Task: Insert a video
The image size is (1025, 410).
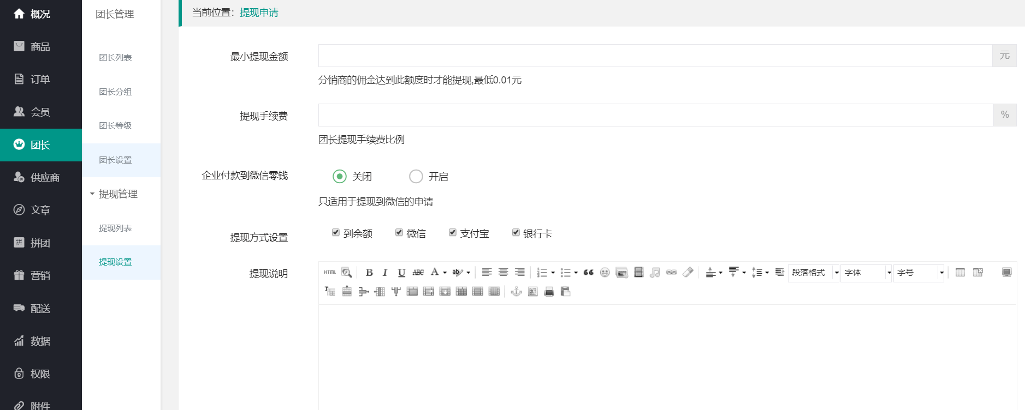Action: (638, 272)
